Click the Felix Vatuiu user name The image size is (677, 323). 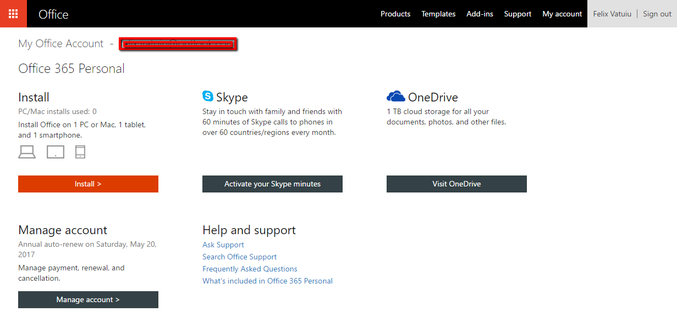pyautogui.click(x=612, y=14)
